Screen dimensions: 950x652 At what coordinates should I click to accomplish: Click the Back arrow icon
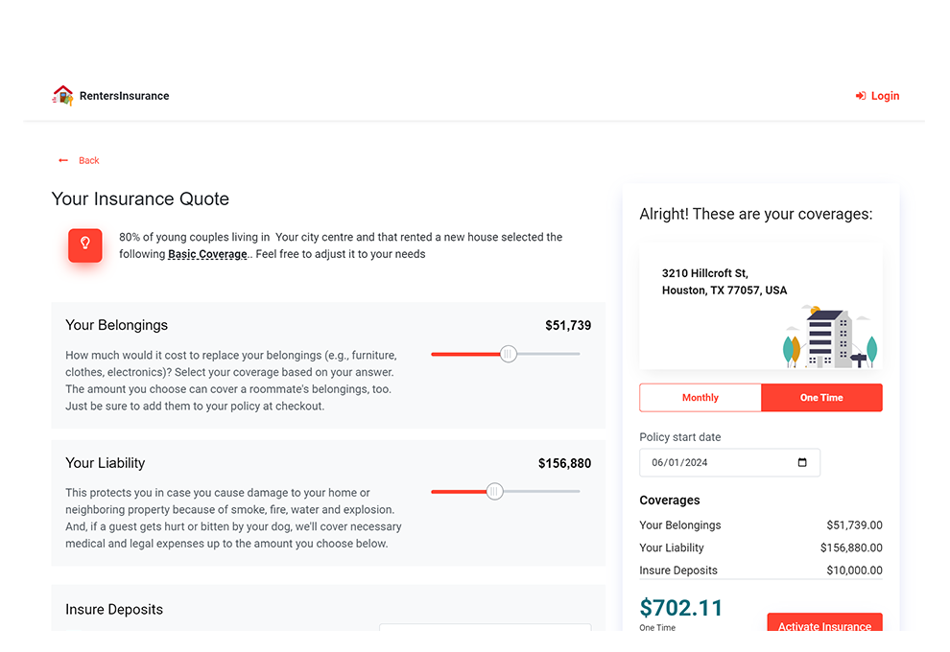pos(63,161)
